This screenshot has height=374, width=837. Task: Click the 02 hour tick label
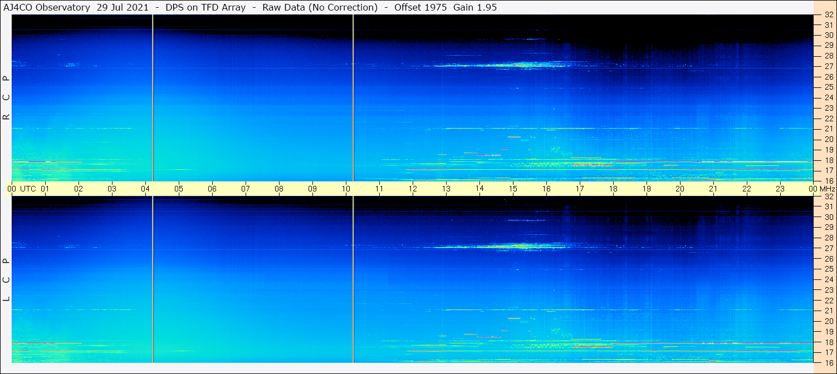point(79,189)
